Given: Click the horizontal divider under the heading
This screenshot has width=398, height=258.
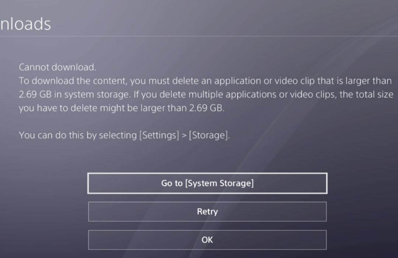Looking at the screenshot, I should [199, 36].
